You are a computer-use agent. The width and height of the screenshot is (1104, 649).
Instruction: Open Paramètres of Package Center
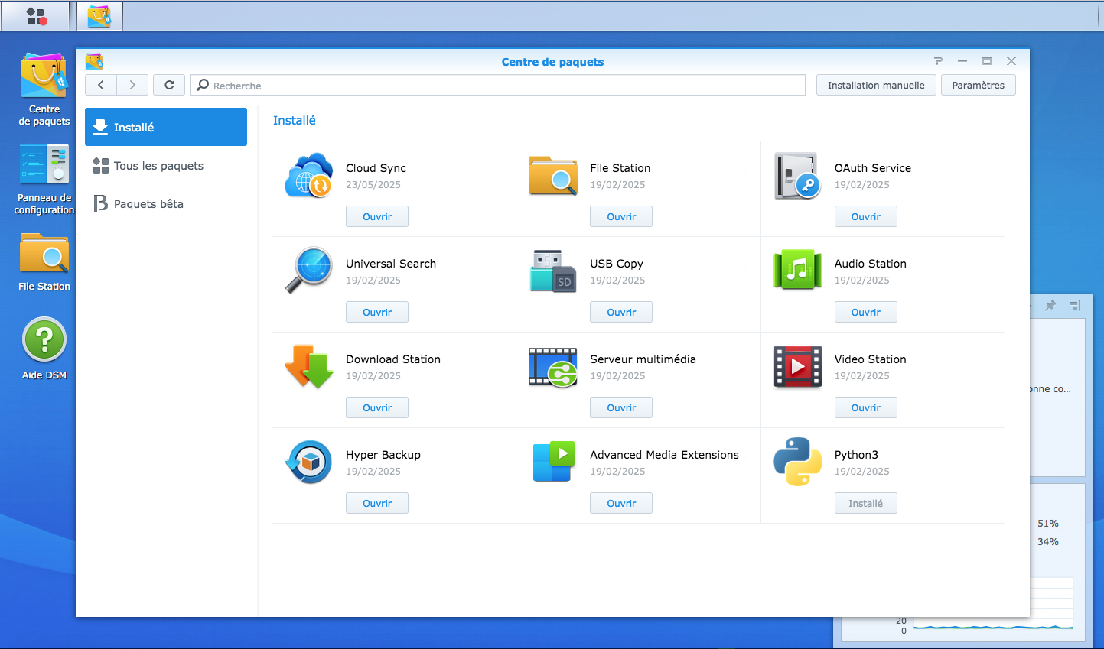coord(979,85)
